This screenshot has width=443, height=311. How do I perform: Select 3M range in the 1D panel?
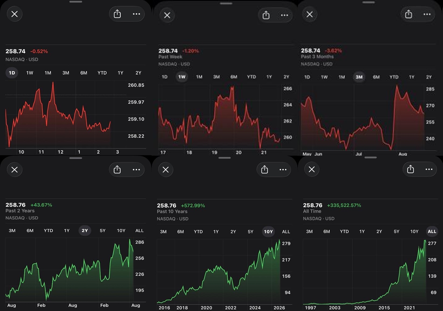(x=66, y=73)
